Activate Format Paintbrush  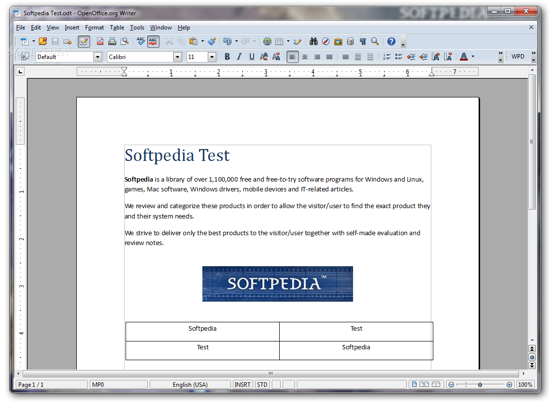tap(212, 41)
